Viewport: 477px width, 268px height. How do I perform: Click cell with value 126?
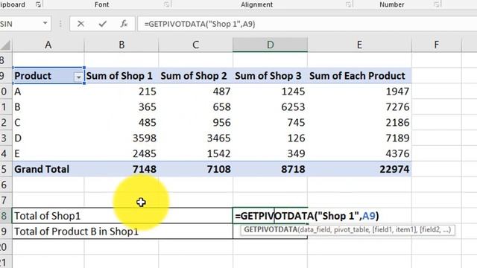(x=270, y=138)
